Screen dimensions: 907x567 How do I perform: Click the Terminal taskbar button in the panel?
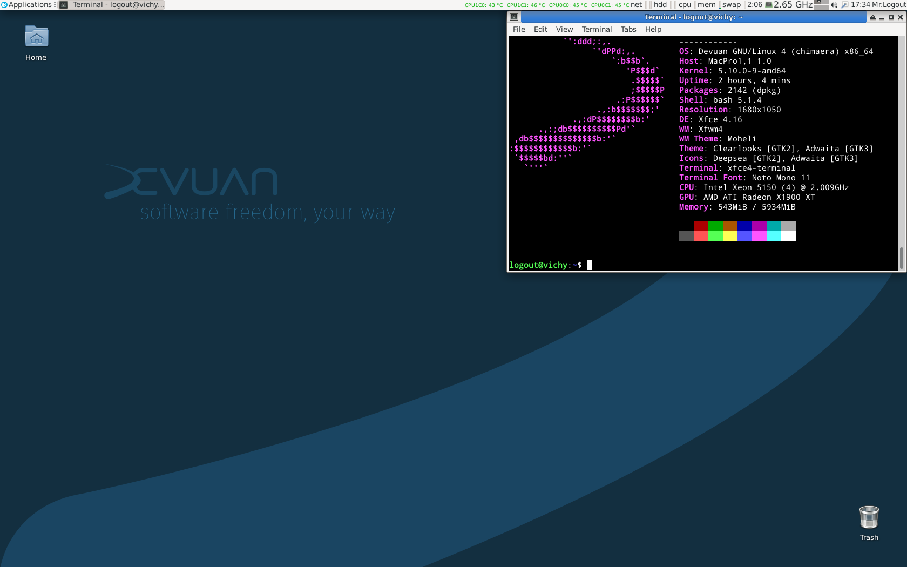coord(112,5)
